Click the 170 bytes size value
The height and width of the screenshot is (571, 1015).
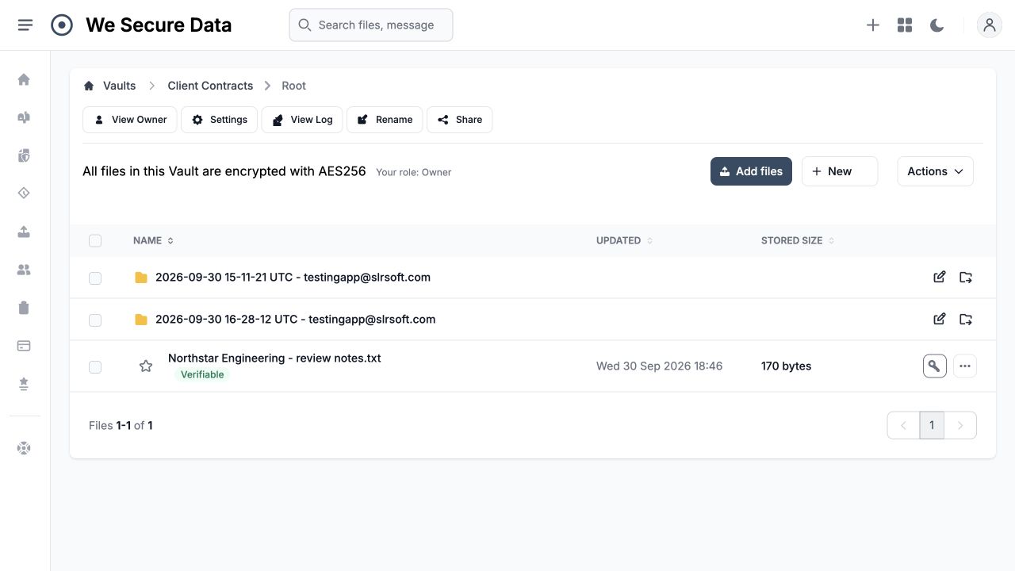[x=786, y=366]
